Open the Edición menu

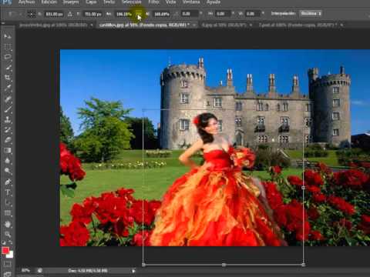(x=49, y=2)
